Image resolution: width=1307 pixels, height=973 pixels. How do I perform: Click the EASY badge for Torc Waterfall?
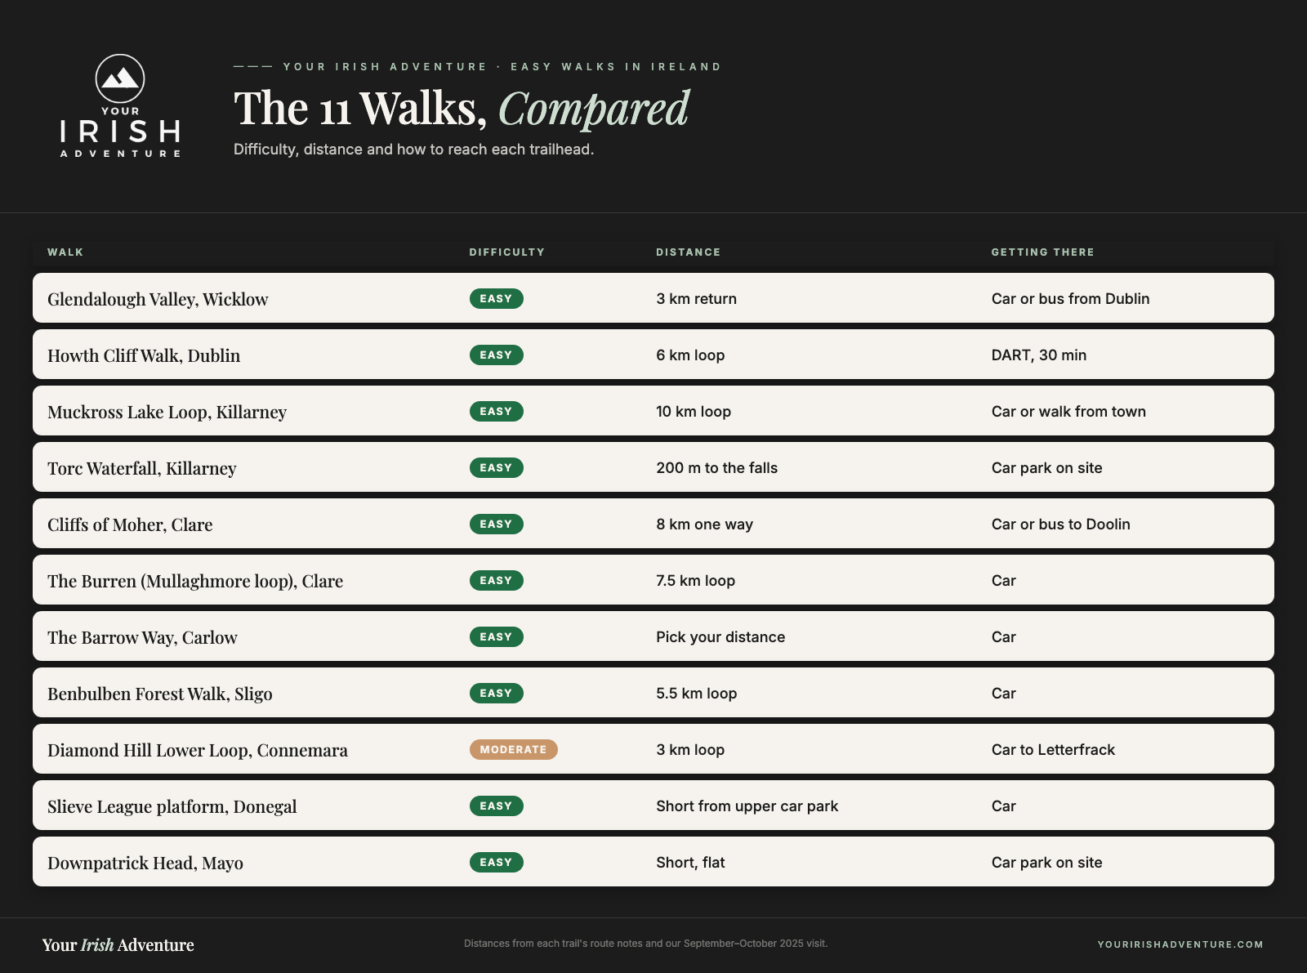pyautogui.click(x=496, y=467)
